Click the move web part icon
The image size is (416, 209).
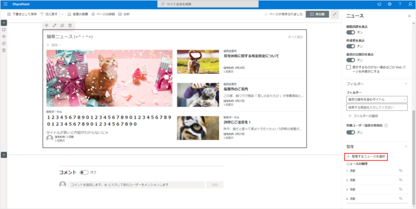pyautogui.click(x=47, y=25)
